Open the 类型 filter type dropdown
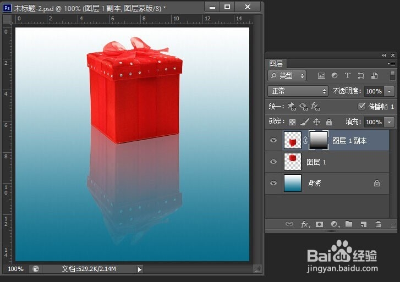The height and width of the screenshot is (282, 400). [x=287, y=75]
